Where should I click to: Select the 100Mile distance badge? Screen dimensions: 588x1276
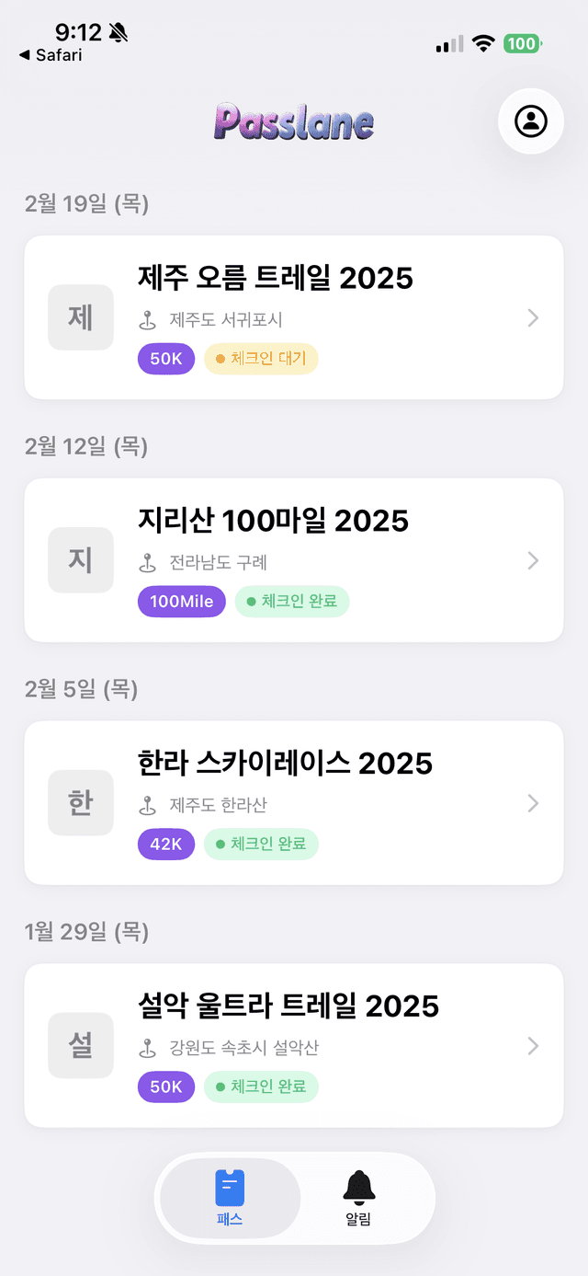181,602
